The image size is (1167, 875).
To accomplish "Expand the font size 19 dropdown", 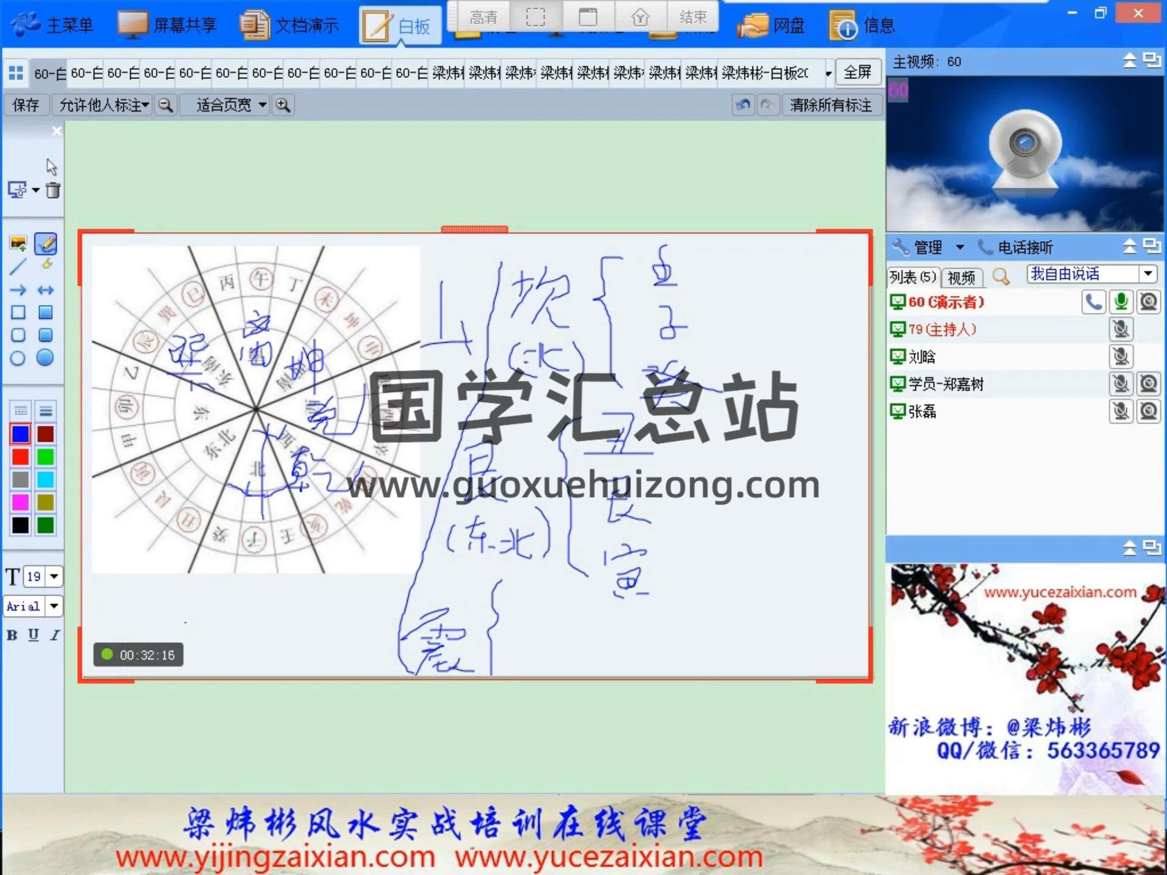I will (x=54, y=576).
